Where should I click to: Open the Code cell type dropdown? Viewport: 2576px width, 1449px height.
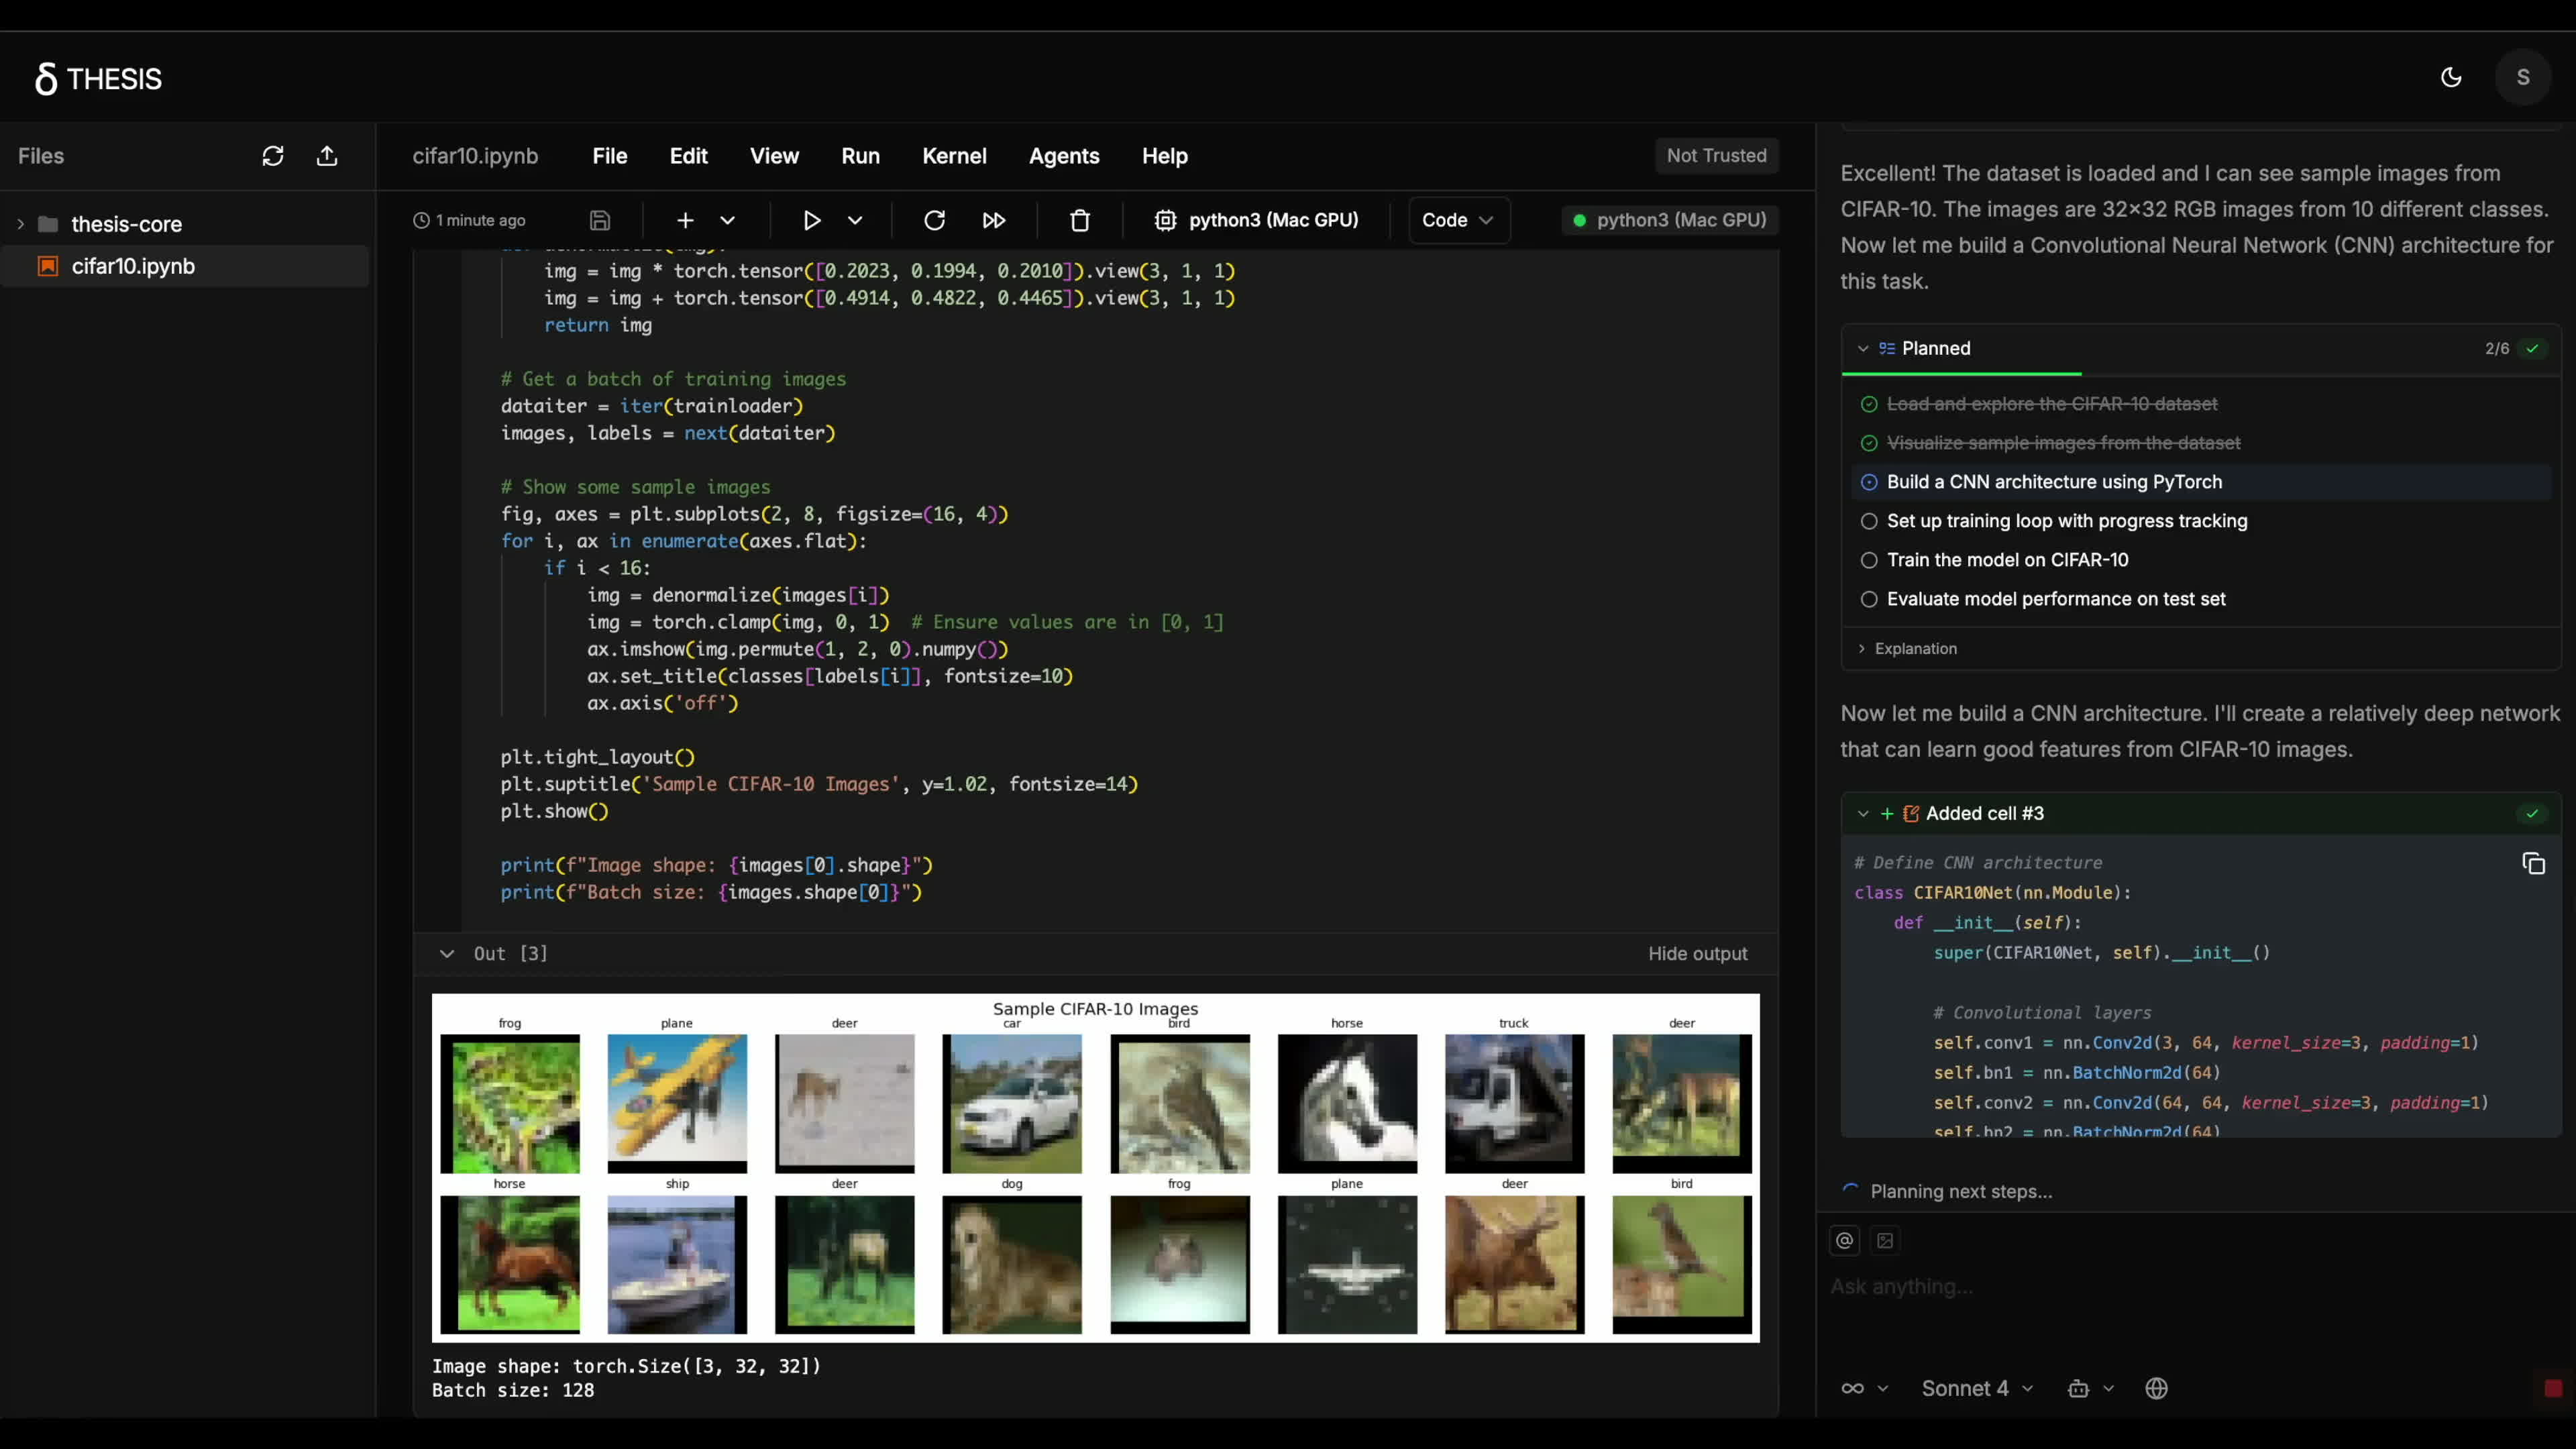click(1458, 220)
